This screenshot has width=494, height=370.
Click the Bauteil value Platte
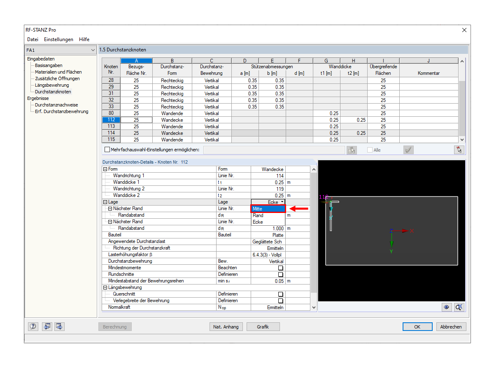click(268, 235)
